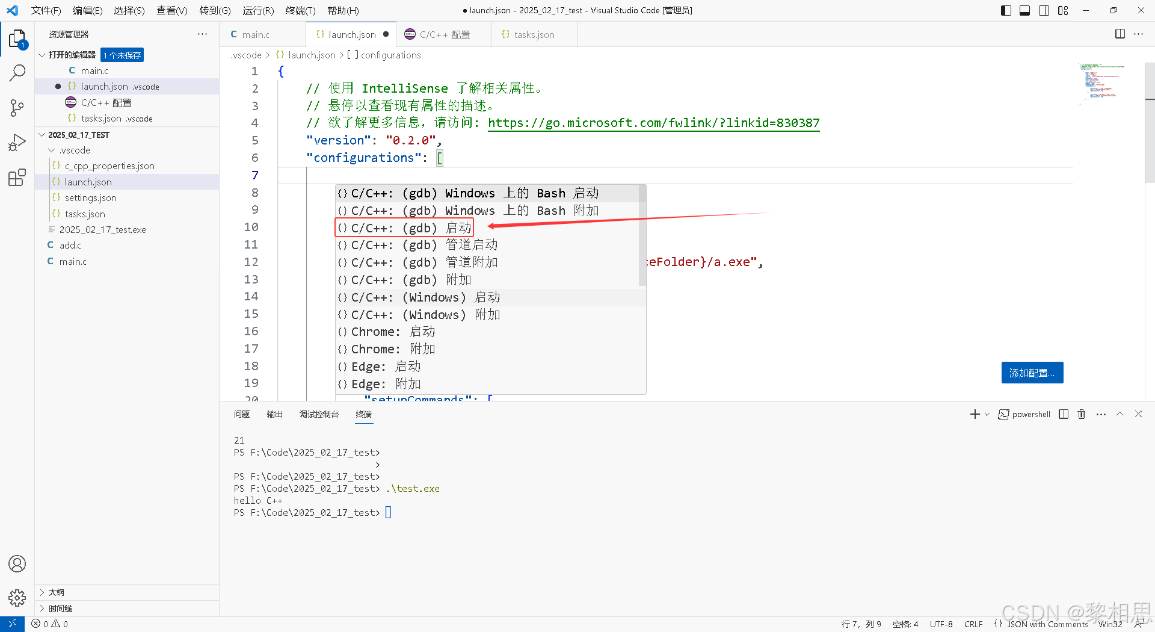Viewport: 1155px width, 632px height.
Task: Close the bottom panel
Action: point(1138,414)
